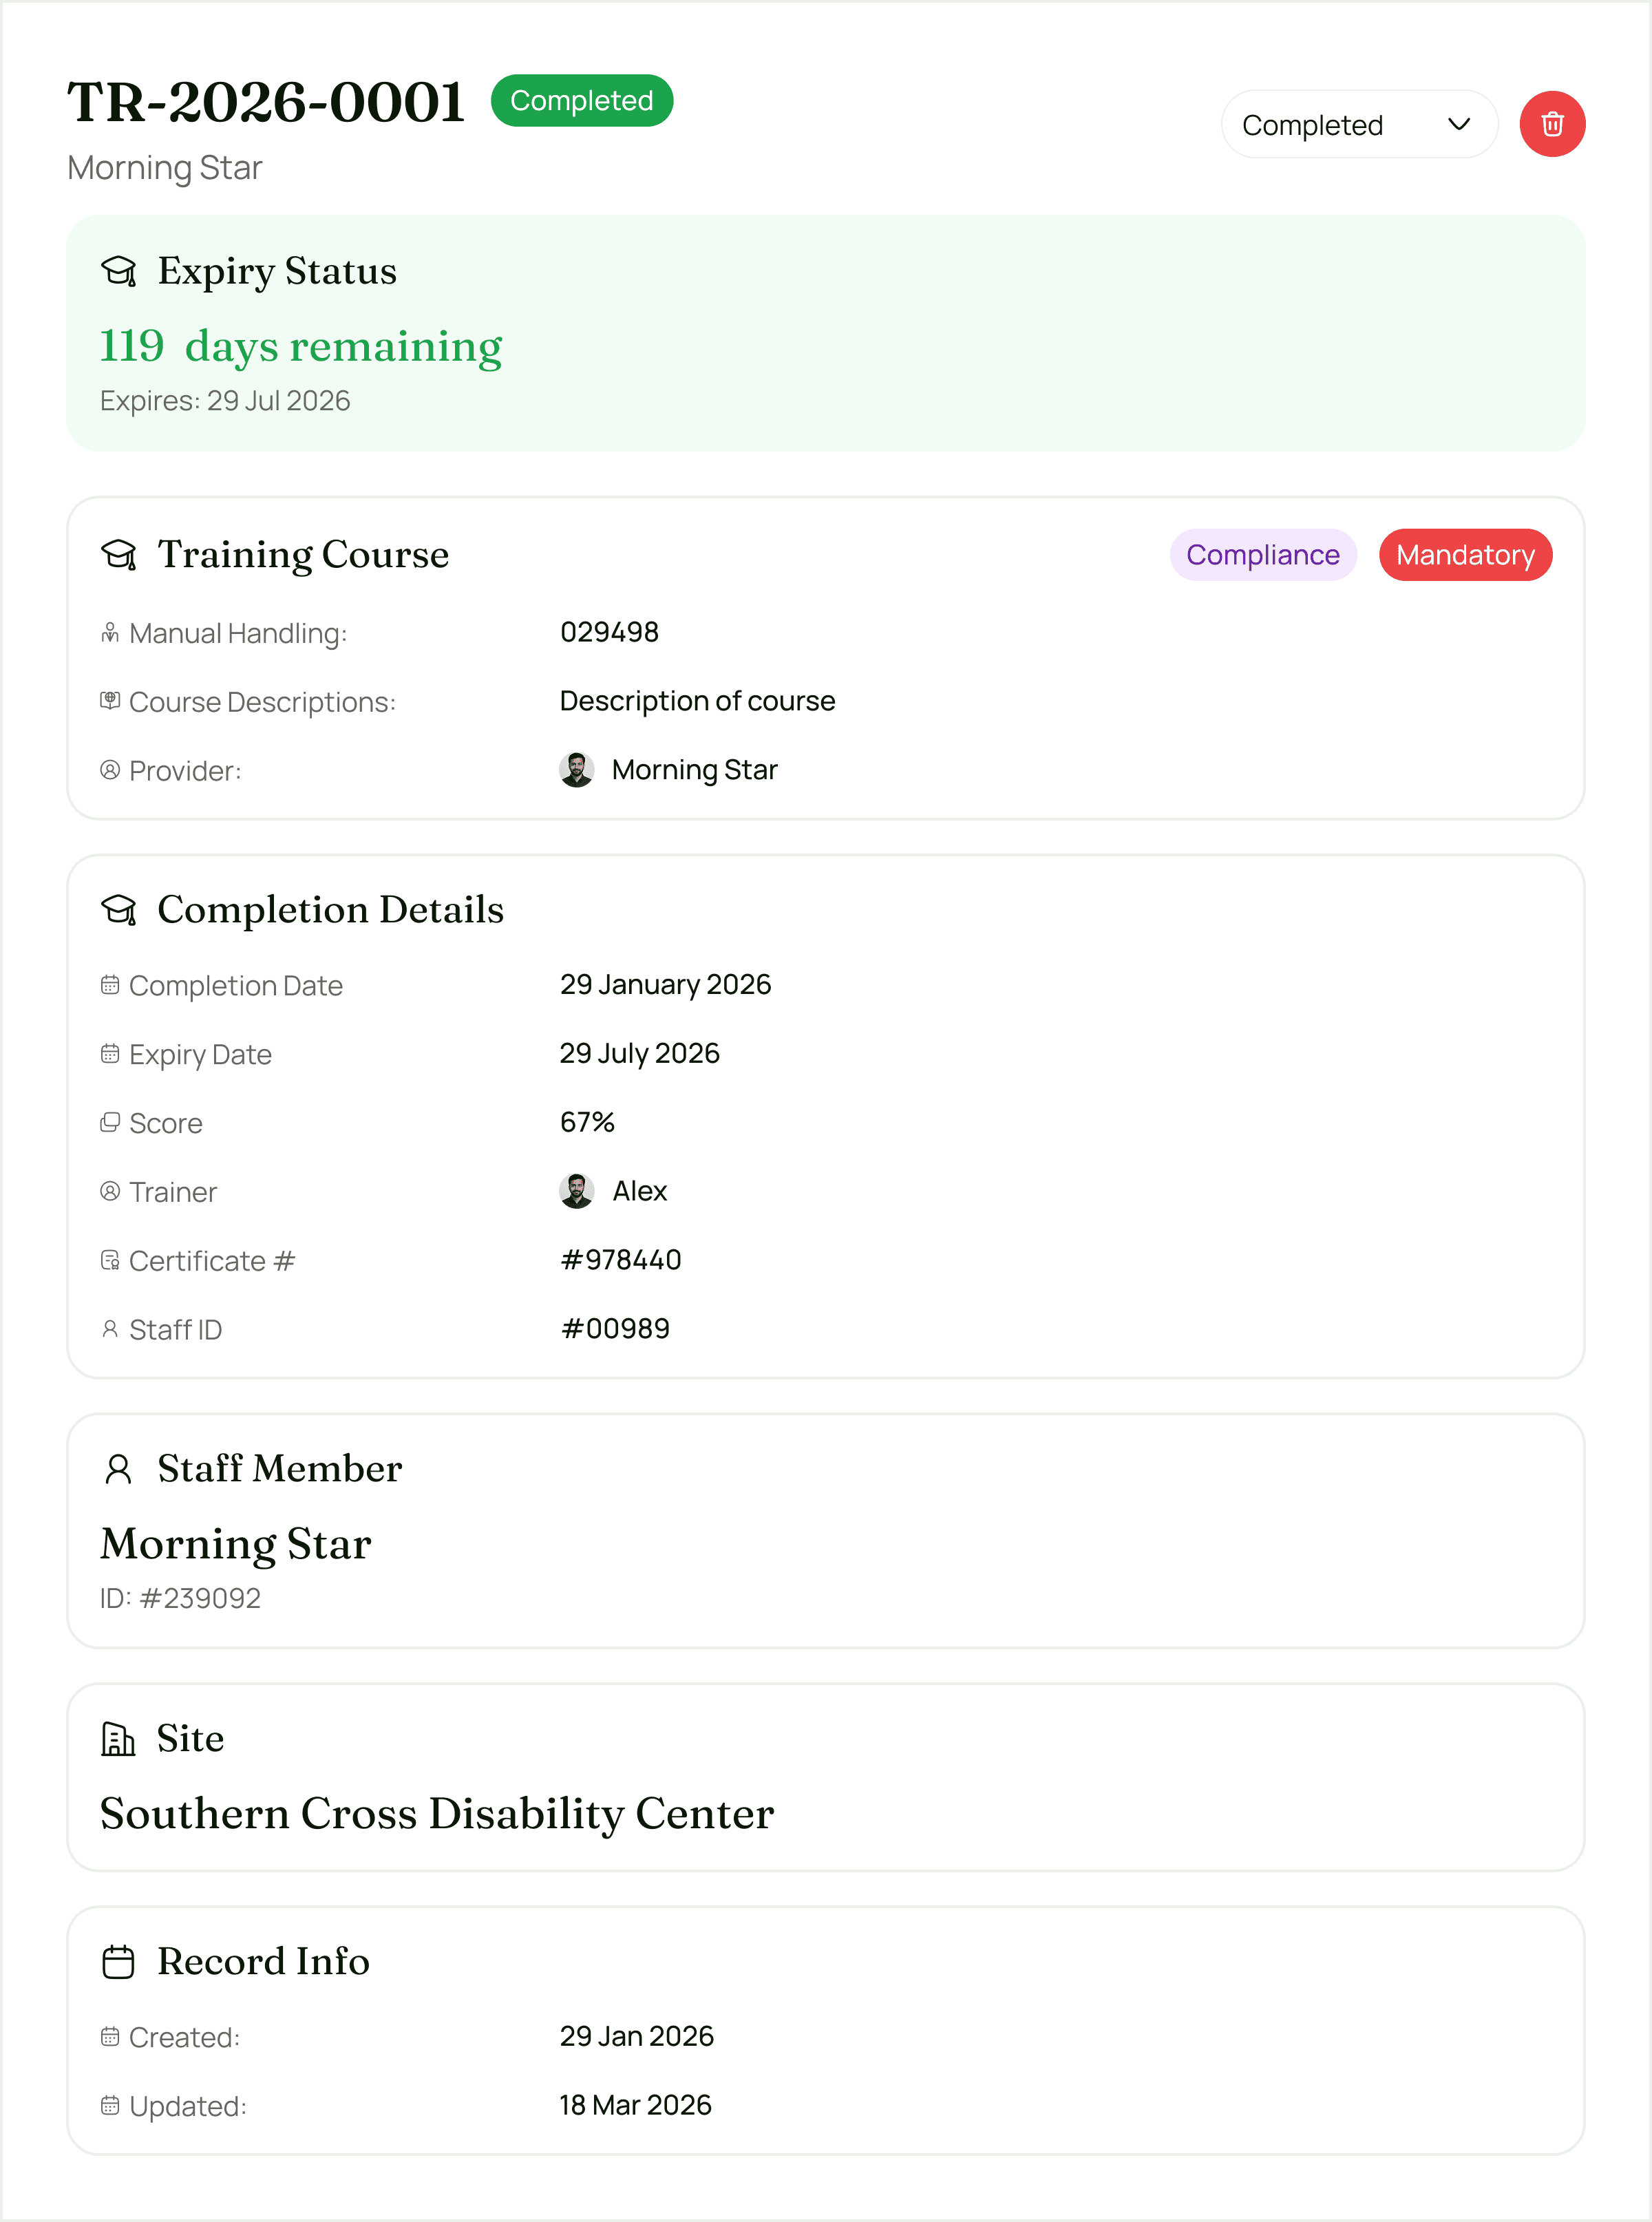This screenshot has height=2222, width=1652.
Task: Click the graduation cap icon beside Completion Details
Action: pyautogui.click(x=119, y=909)
